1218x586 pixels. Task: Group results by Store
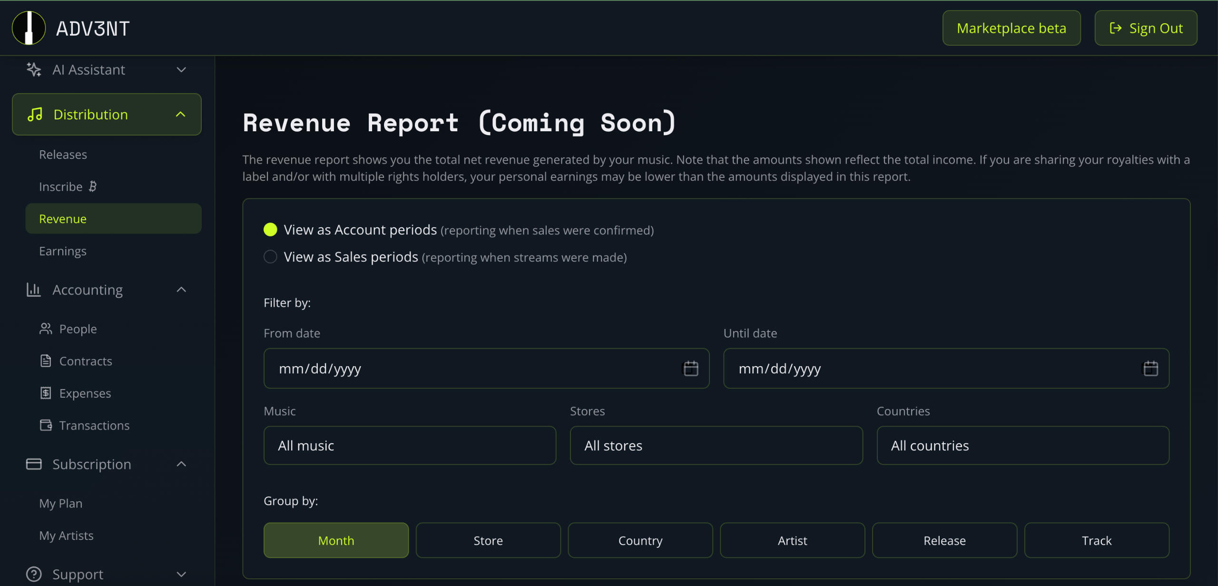tap(488, 540)
